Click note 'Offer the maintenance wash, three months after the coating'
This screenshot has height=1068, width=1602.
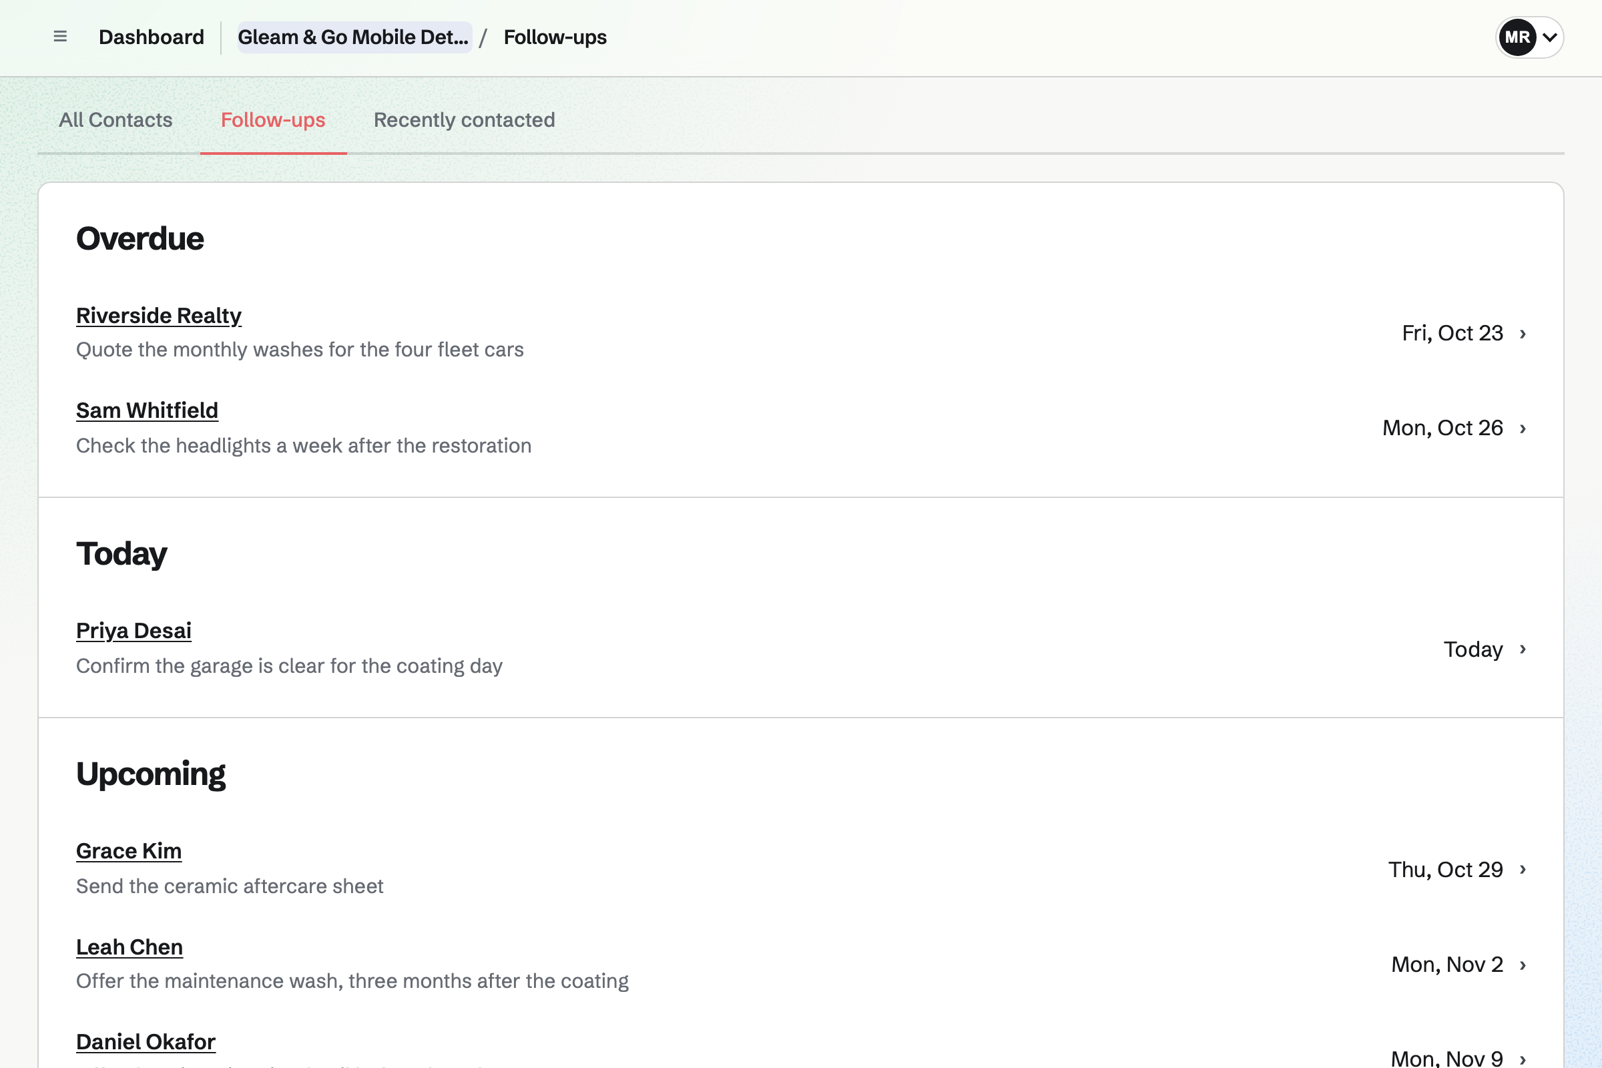[352, 981]
